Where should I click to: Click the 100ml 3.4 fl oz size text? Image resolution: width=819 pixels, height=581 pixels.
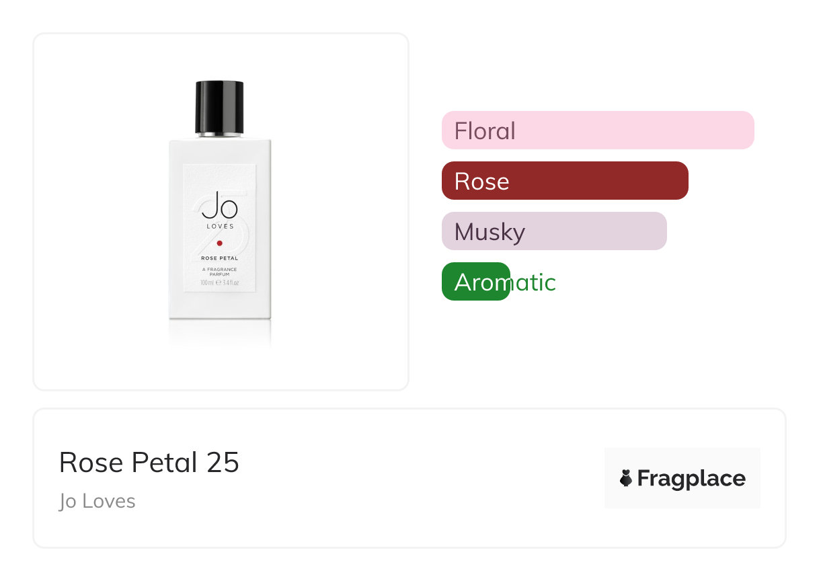(x=219, y=283)
